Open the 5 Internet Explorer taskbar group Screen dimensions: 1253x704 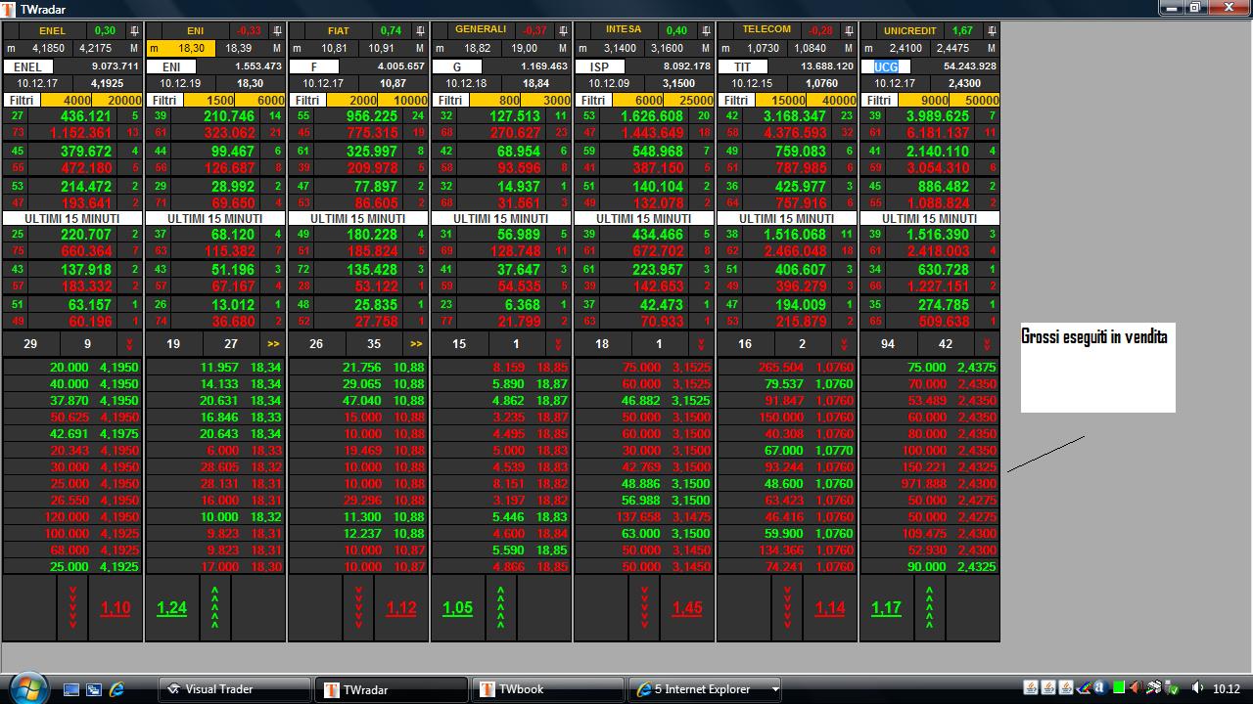point(705,689)
